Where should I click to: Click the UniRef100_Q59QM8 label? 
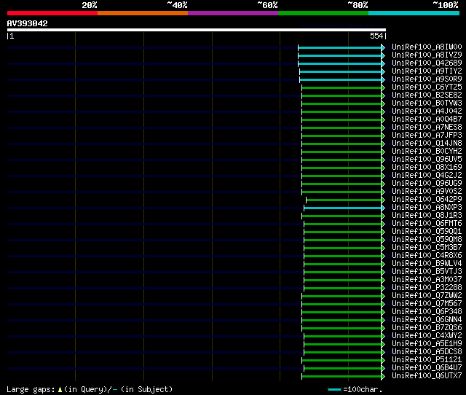(x=427, y=240)
